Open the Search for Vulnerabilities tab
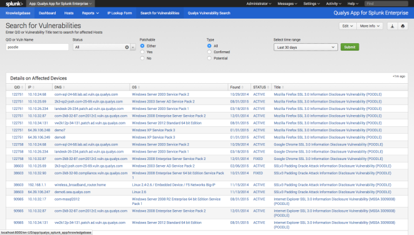Image resolution: width=414 pixels, height=235 pixels. coord(160,13)
